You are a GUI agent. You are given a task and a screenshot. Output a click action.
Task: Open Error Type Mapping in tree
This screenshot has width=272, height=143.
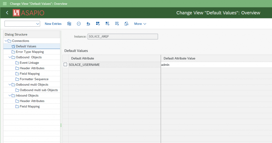(x=30, y=52)
